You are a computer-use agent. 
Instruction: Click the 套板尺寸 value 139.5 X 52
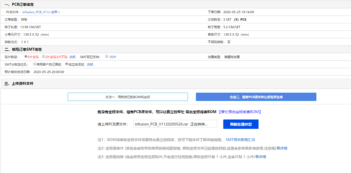coord(236,35)
